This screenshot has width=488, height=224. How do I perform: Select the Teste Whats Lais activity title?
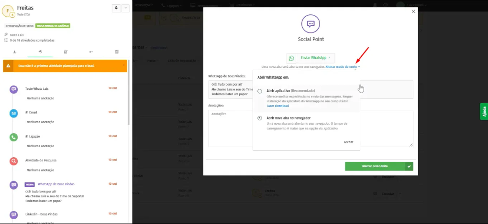tap(37, 88)
